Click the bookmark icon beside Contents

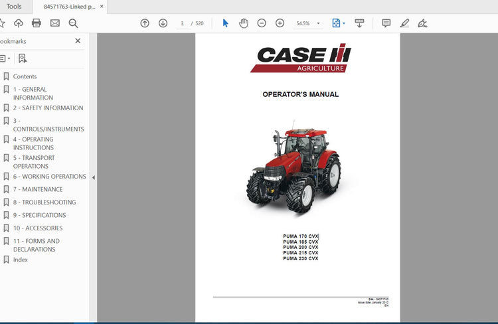(6, 76)
